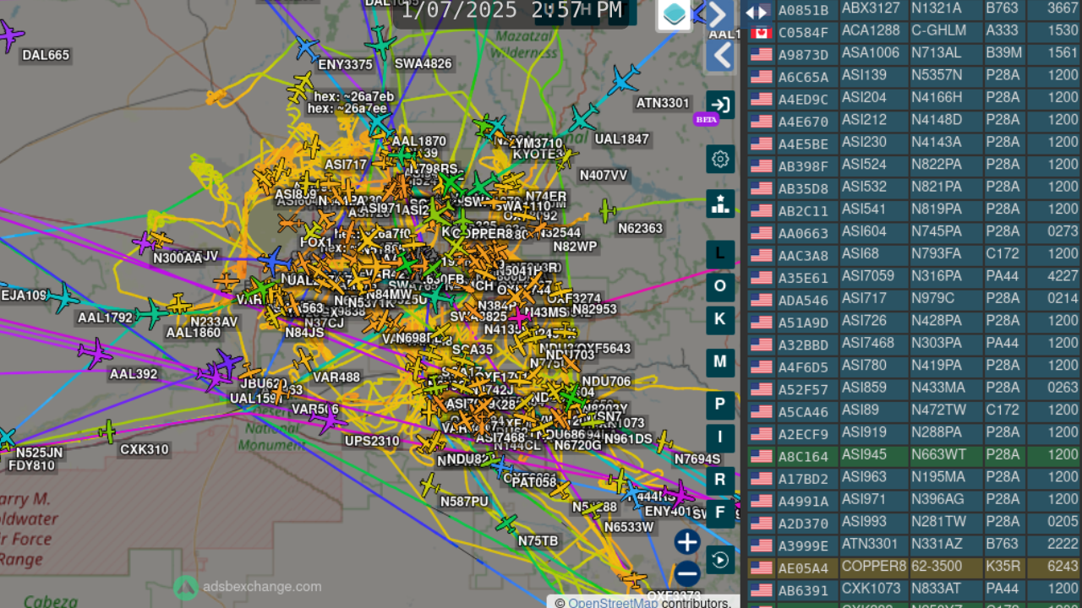
Task: Select the UAL1847 aircraft icon
Action: (583, 118)
